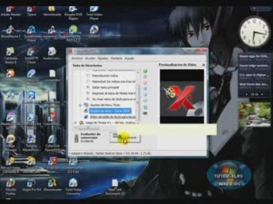The width and height of the screenshot is (273, 204).
Task: Click the feed gadget previous-page arrow
Action: [x=246, y=94]
